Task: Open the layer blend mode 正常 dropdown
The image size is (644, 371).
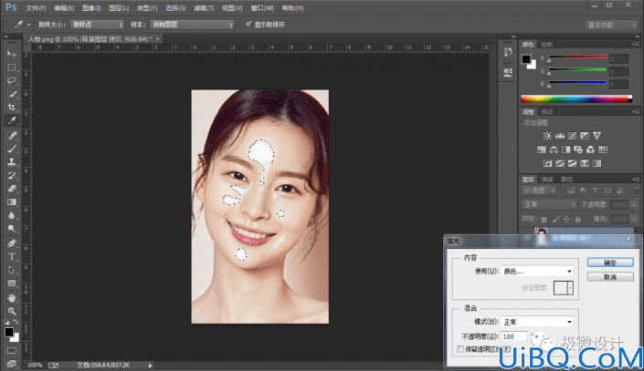Action: [549, 204]
